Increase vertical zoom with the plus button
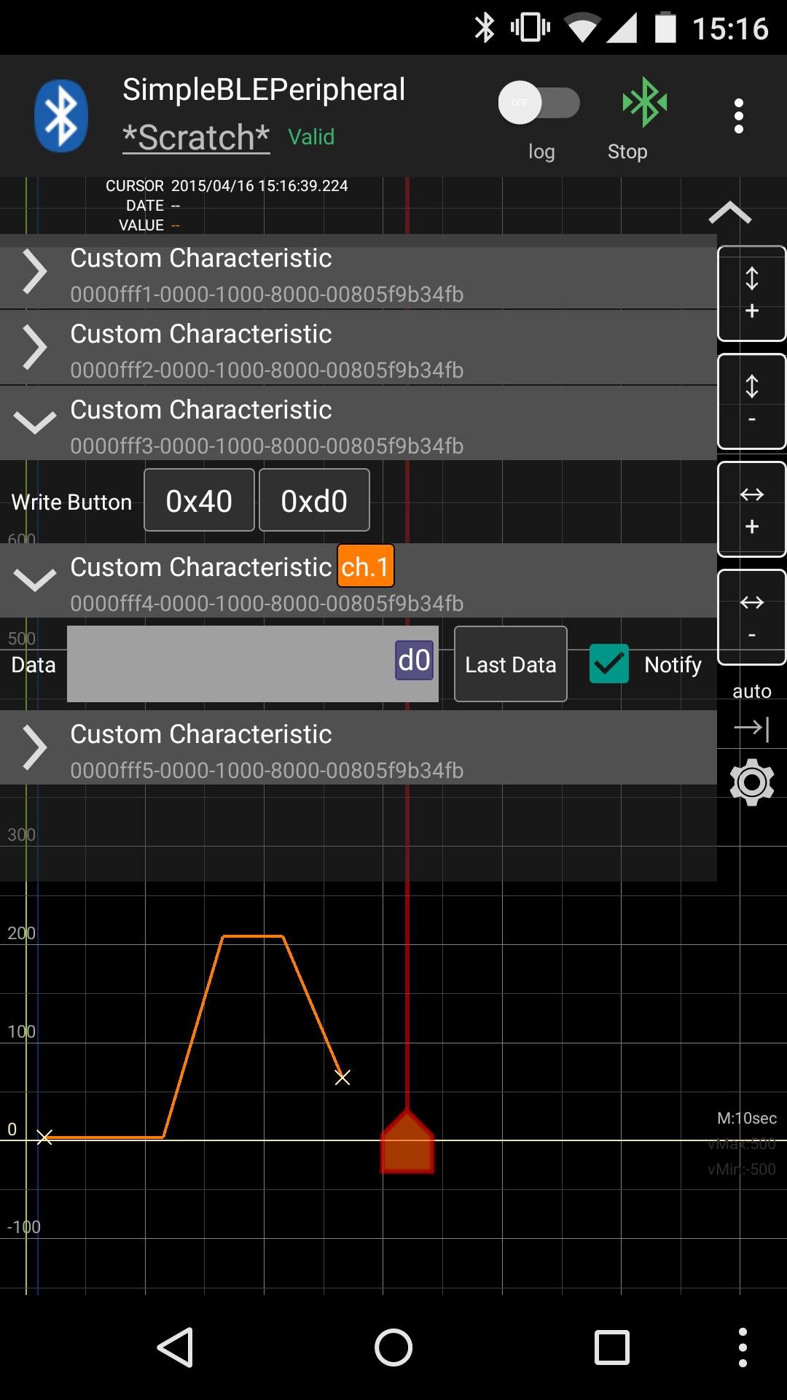787x1400 pixels. click(751, 294)
